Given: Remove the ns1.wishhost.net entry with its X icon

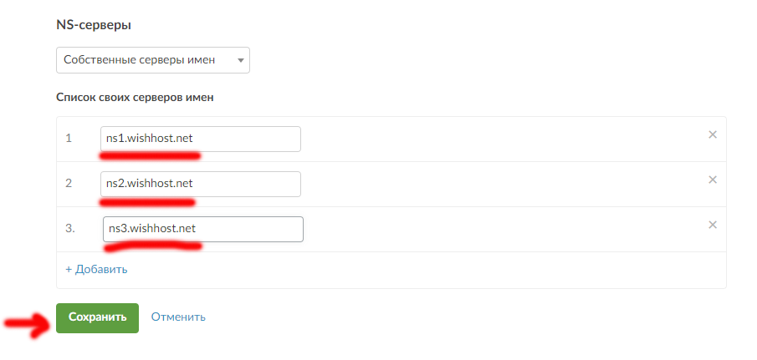Looking at the screenshot, I should 712,135.
